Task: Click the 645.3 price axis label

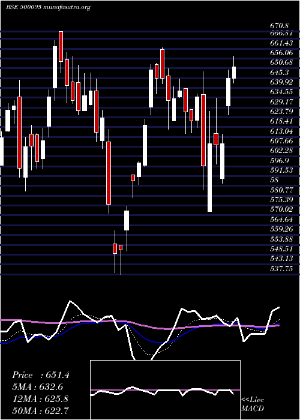Action: pyautogui.click(x=280, y=73)
